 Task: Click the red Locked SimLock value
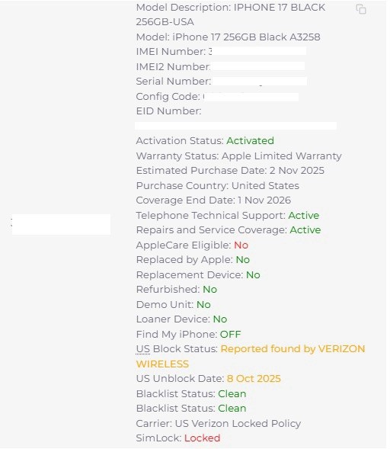click(202, 438)
